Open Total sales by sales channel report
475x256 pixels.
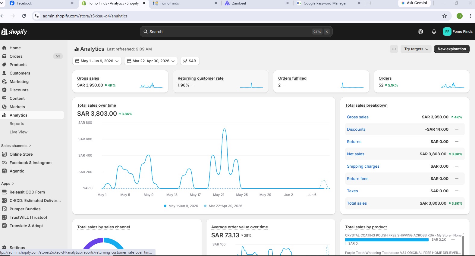[x=103, y=227]
